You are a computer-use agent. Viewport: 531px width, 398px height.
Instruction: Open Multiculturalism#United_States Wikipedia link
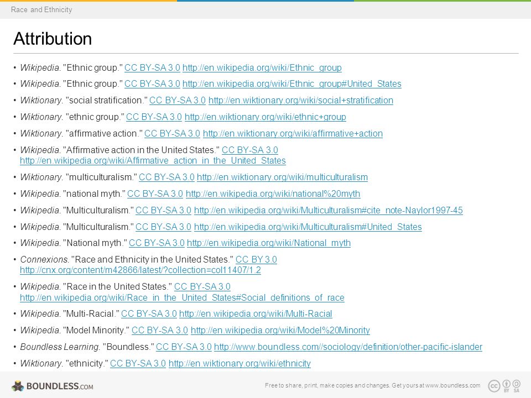308,227
